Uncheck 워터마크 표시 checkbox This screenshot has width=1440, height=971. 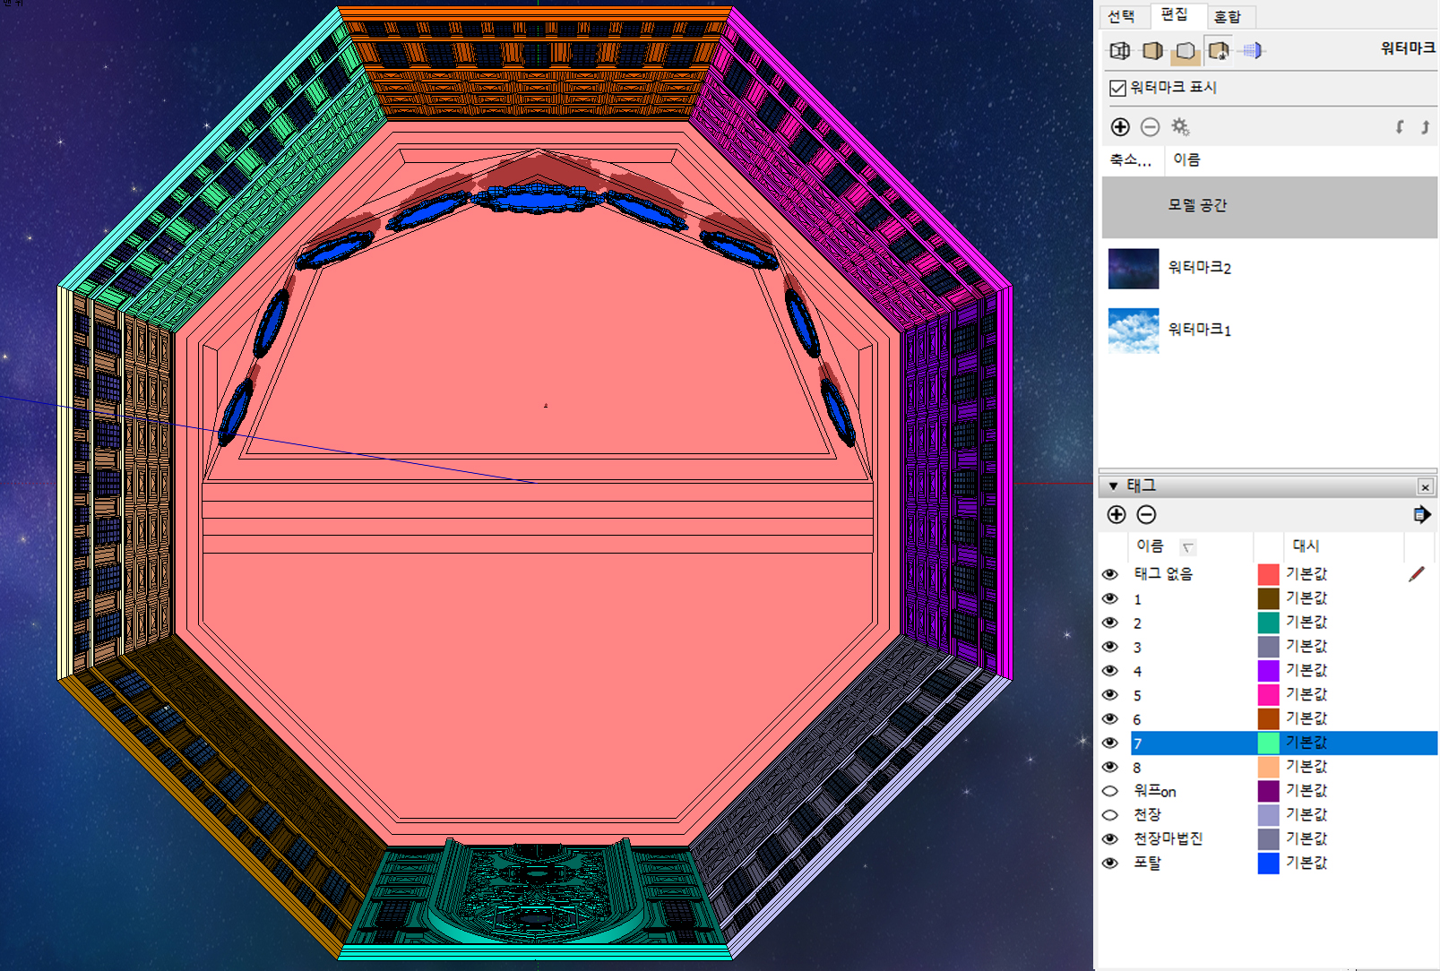(x=1117, y=88)
